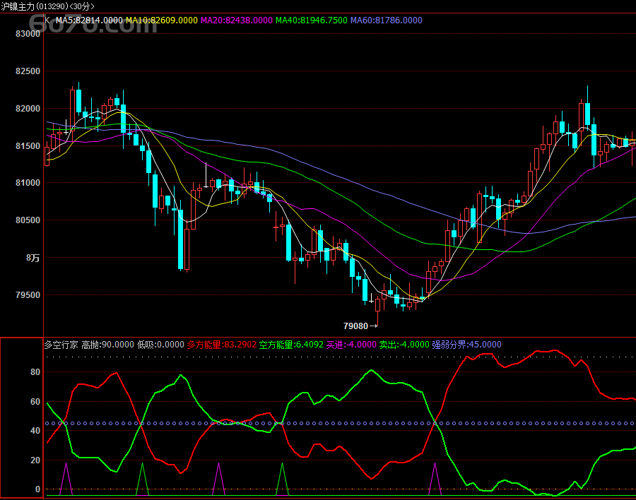Select the 空方能量 green label
Viewport: 636px width, 500px height.
pyautogui.click(x=290, y=345)
